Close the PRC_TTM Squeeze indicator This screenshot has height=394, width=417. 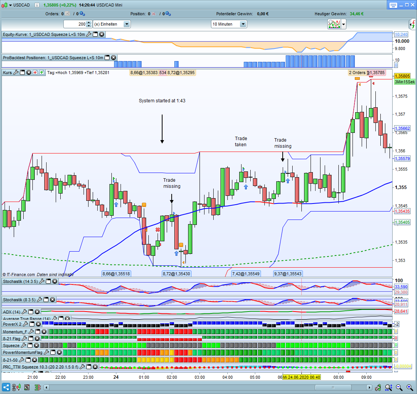(95, 367)
